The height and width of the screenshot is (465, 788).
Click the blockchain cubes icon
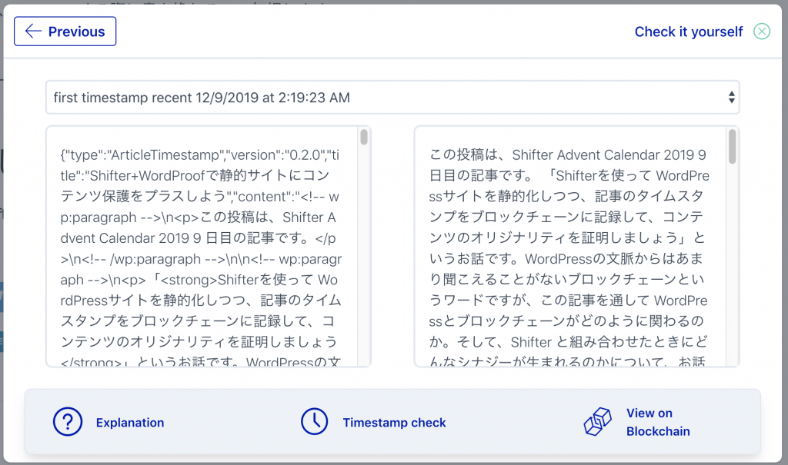click(597, 421)
